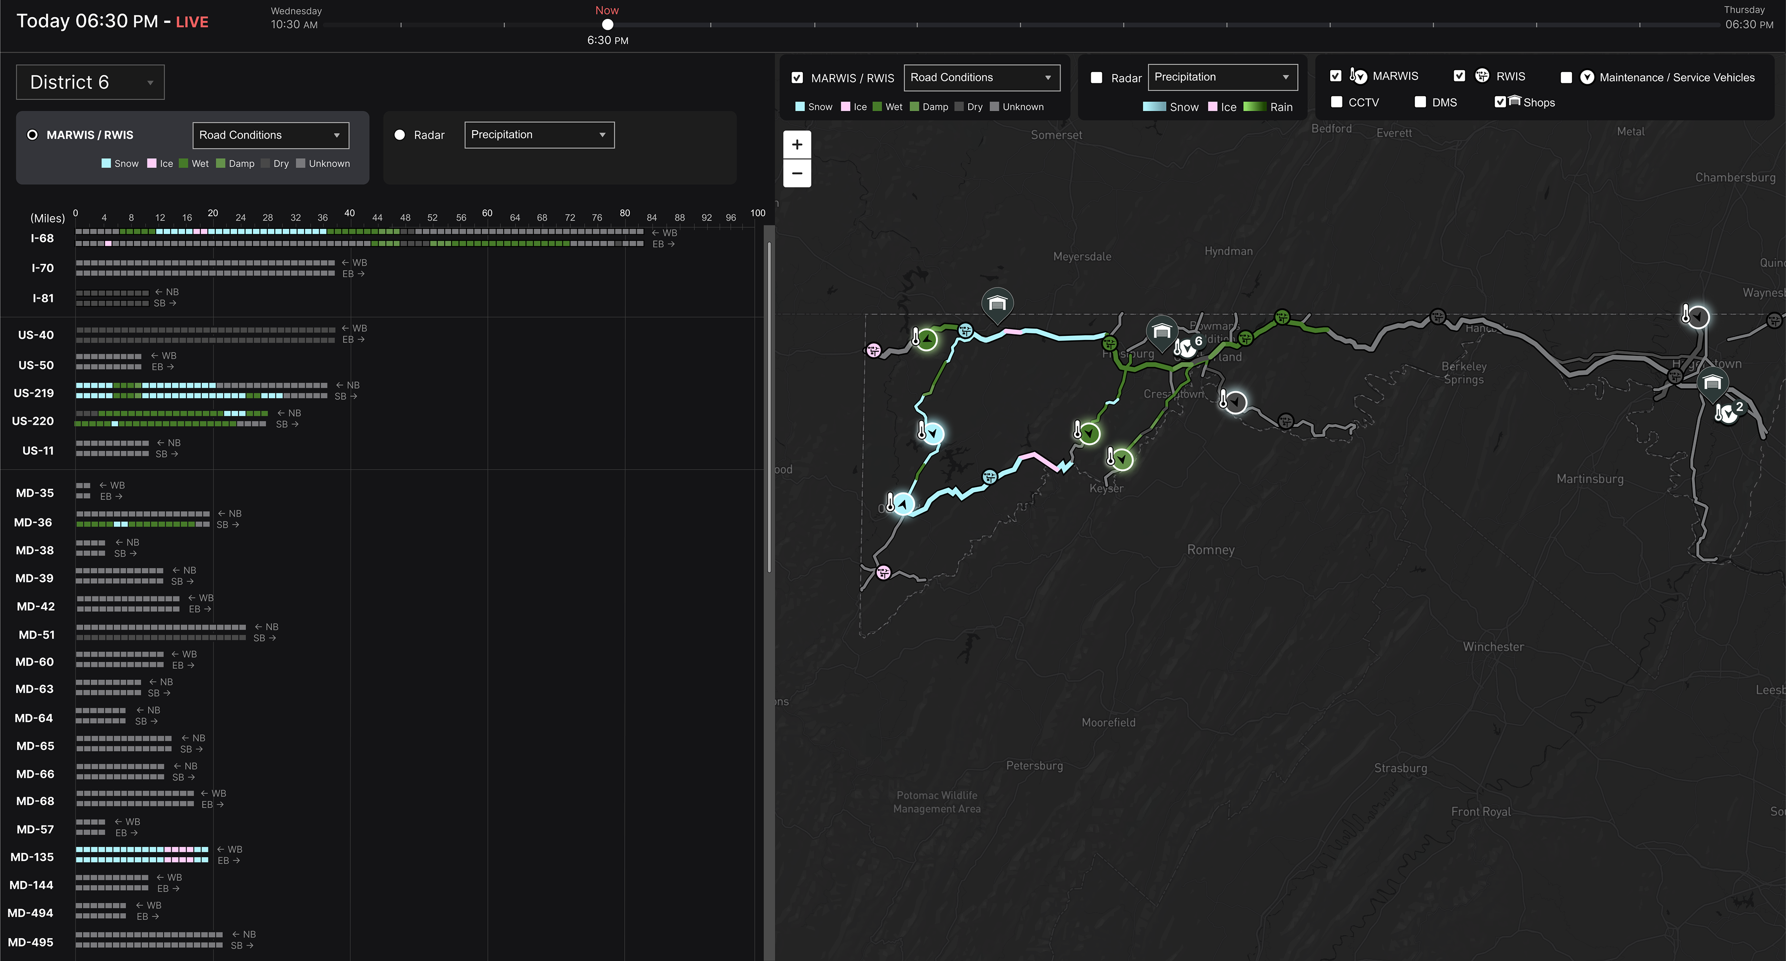Image resolution: width=1786 pixels, height=961 pixels.
Task: Expand left panel Road Conditions dropdown
Action: click(x=270, y=135)
